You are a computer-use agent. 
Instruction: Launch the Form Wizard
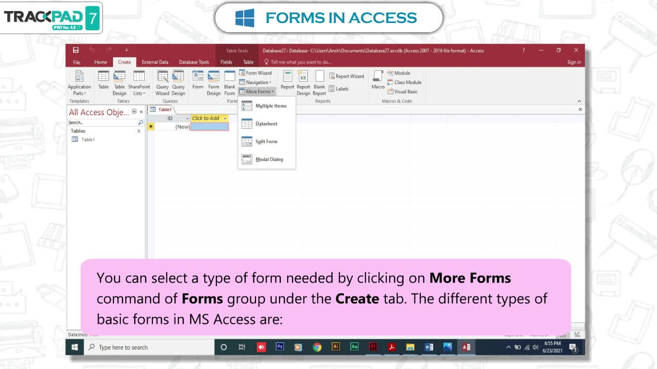(x=255, y=73)
